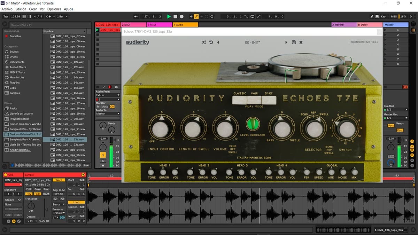
Task: Open the Master Out 1/2 dropdown
Action: click(395, 118)
